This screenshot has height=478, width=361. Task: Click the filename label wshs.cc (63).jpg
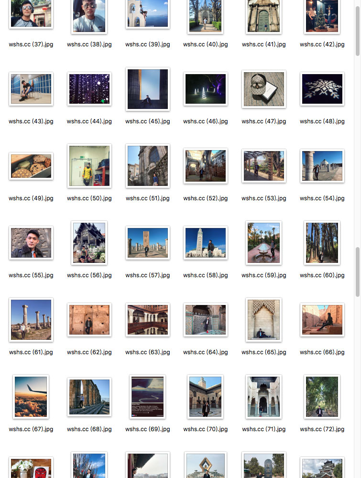tap(148, 352)
